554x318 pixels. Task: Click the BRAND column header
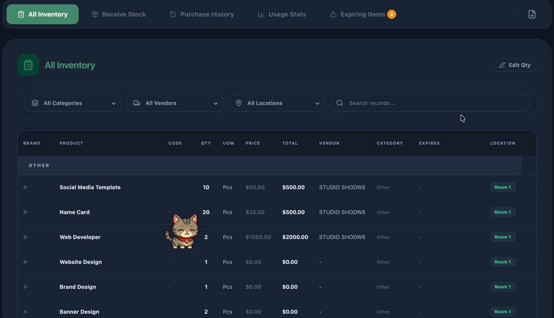(x=32, y=143)
